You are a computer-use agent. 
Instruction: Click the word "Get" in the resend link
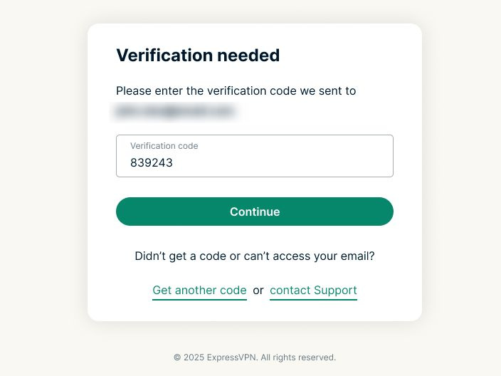[162, 291]
